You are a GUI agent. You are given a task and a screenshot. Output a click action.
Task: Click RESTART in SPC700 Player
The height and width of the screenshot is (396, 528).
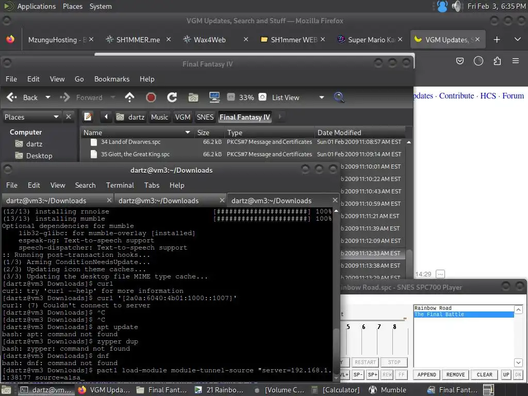(x=365, y=362)
